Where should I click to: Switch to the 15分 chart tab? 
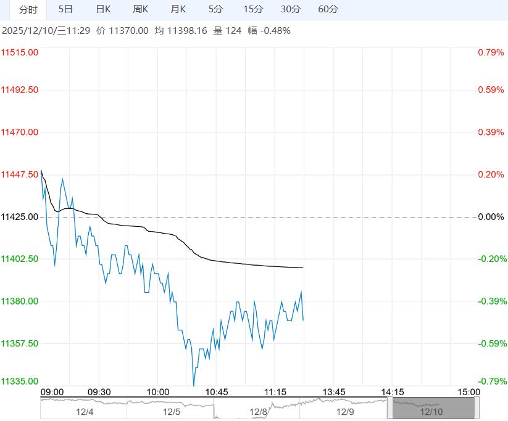point(253,9)
